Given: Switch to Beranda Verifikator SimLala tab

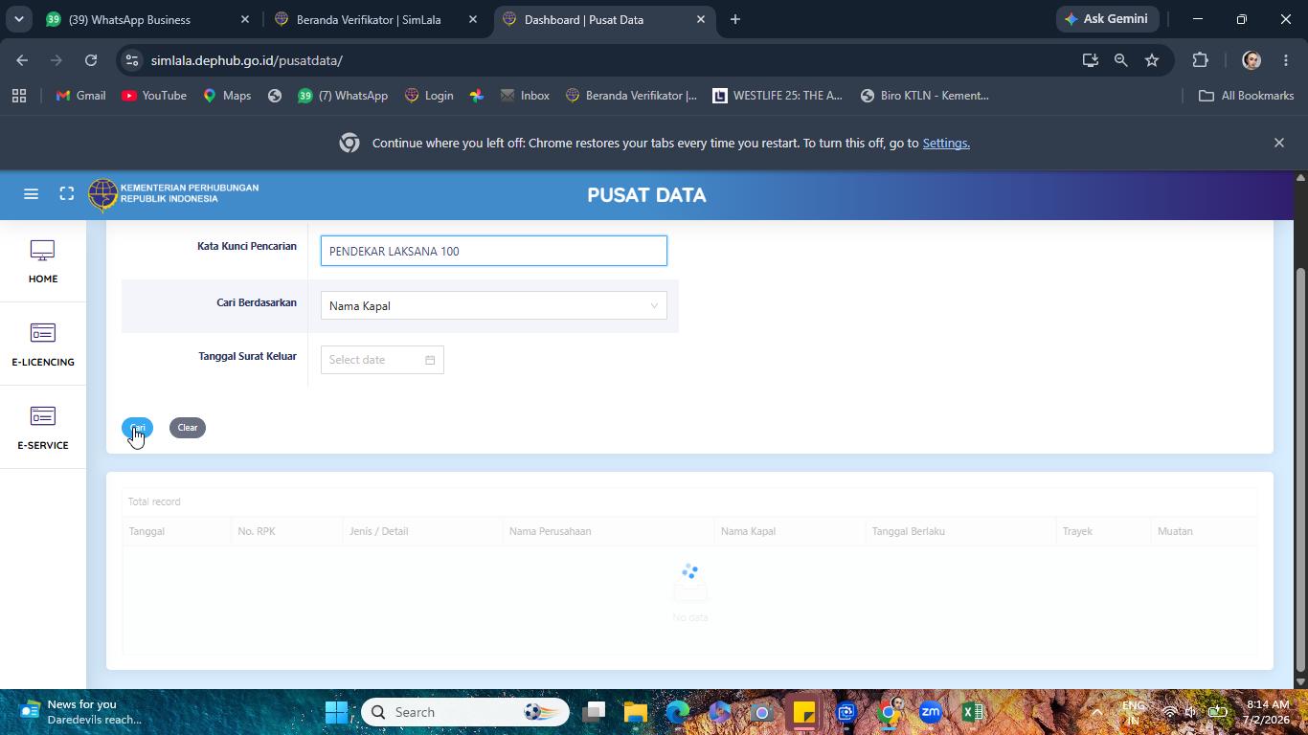Looking at the screenshot, I should (376, 19).
